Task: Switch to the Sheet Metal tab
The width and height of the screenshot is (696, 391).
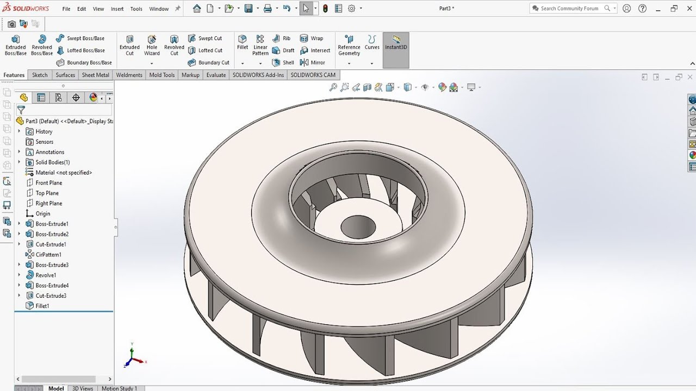Action: point(96,75)
